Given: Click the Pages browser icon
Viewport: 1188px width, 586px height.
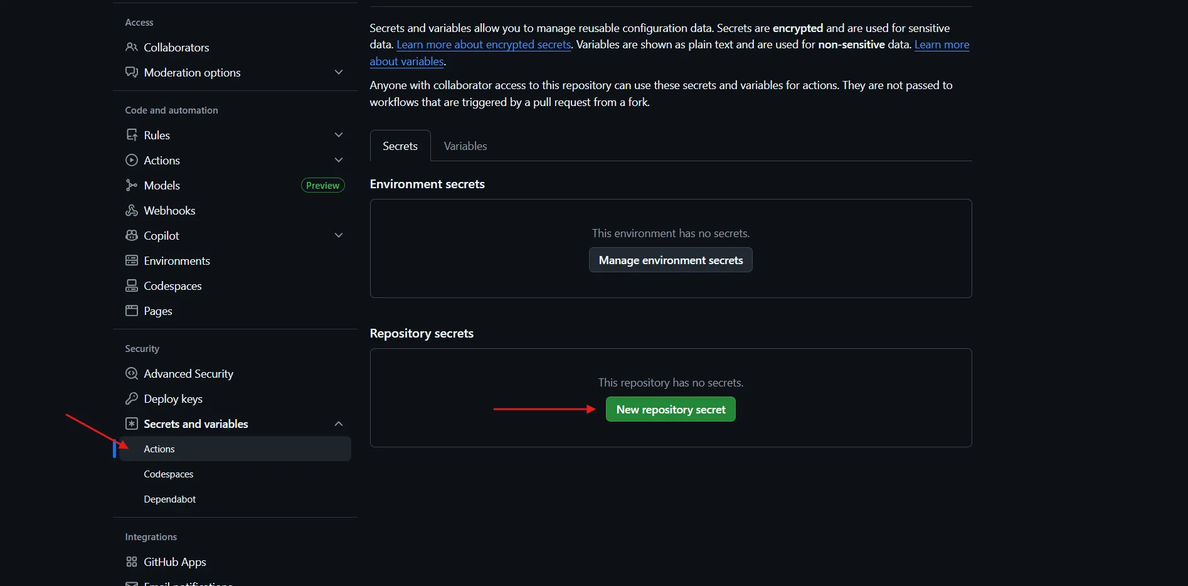Looking at the screenshot, I should pyautogui.click(x=131, y=311).
